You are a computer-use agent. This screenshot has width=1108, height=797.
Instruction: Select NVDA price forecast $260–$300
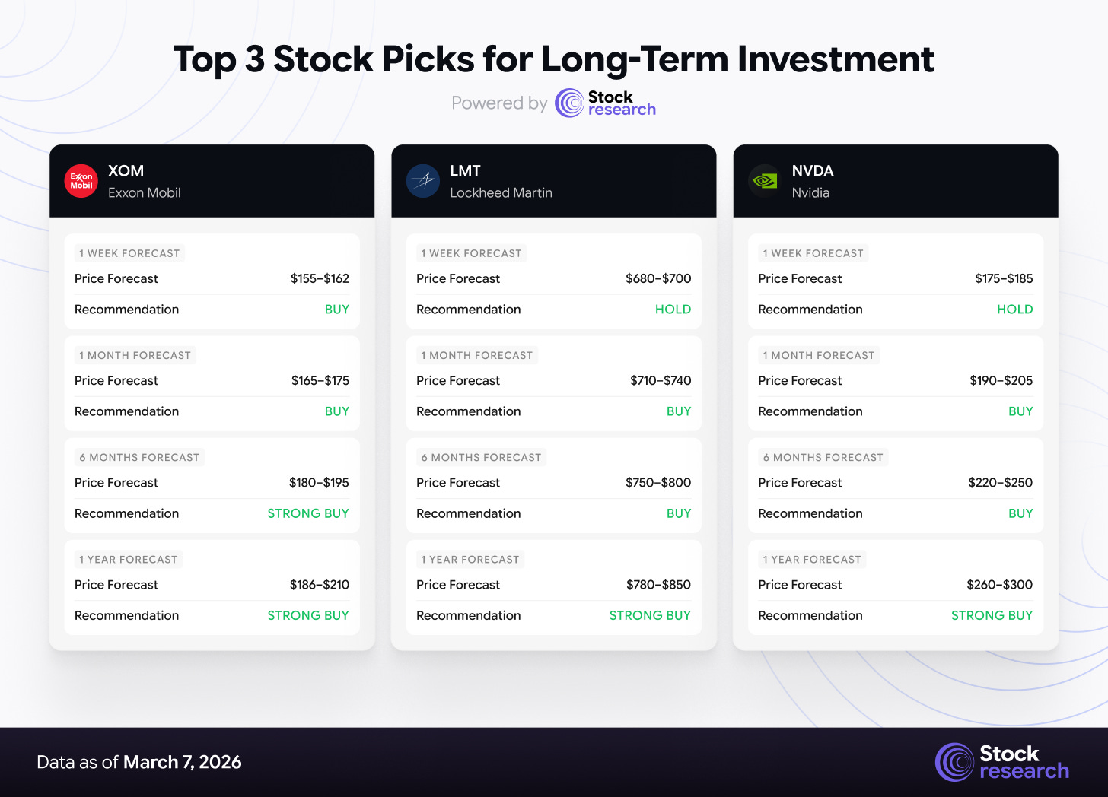(1000, 585)
